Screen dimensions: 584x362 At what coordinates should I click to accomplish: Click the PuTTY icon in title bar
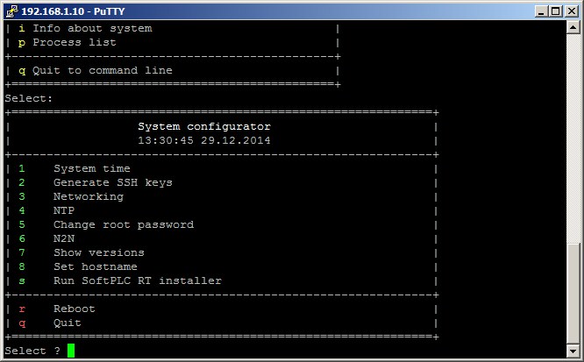[x=11, y=10]
